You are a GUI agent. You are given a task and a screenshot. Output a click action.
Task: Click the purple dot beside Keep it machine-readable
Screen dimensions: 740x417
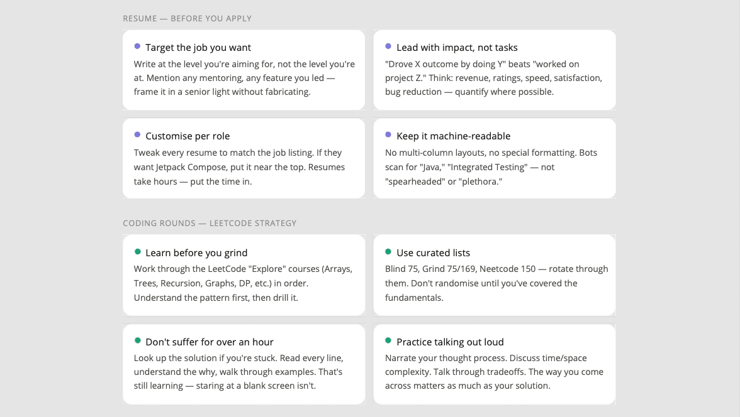[x=388, y=135]
